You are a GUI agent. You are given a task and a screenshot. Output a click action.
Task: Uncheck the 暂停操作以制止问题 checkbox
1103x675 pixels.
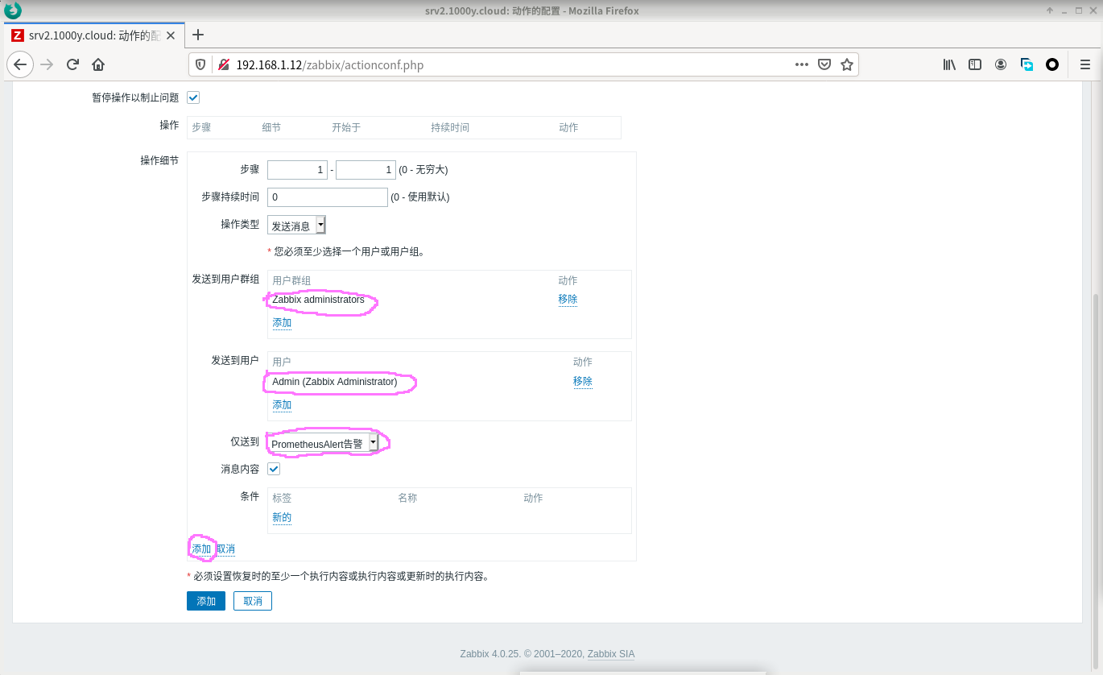point(193,97)
